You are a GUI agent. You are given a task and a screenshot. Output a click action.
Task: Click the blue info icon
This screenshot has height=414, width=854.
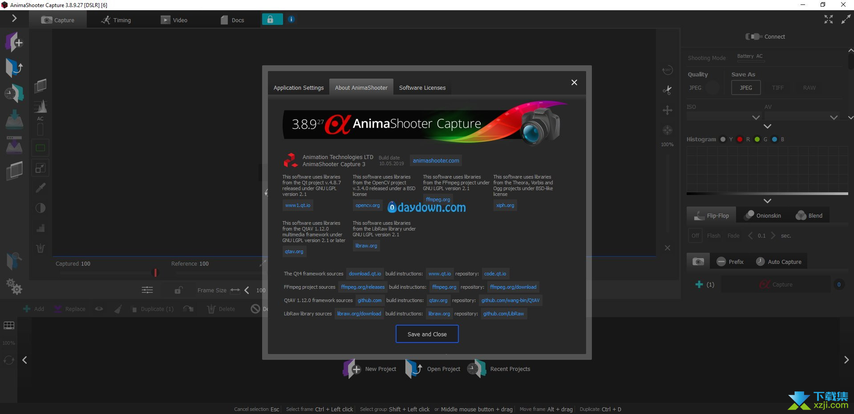coord(291,20)
